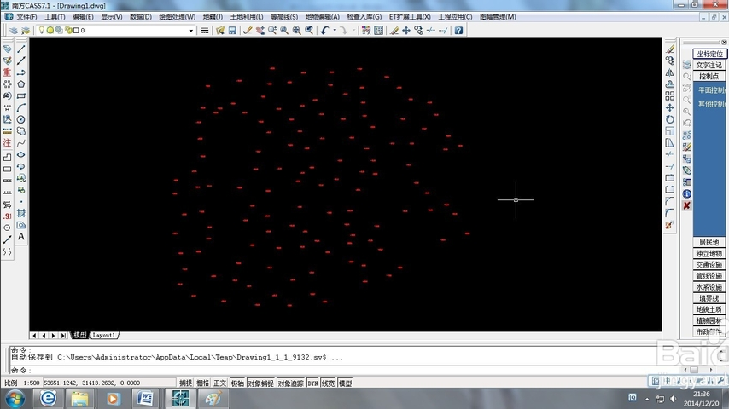
Task: Toggle 对象捕捉 object snap
Action: [261, 383]
